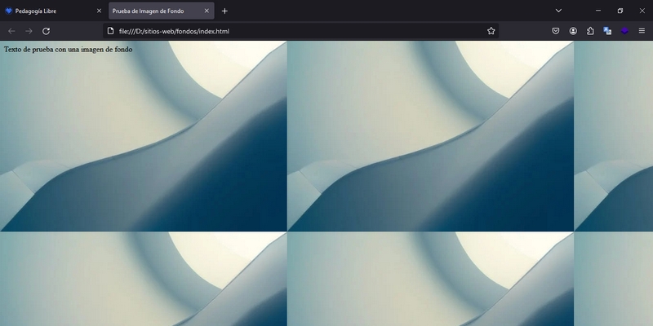Screen dimensions: 653x326
Task: Open the Pocket save icon
Action: pyautogui.click(x=556, y=31)
